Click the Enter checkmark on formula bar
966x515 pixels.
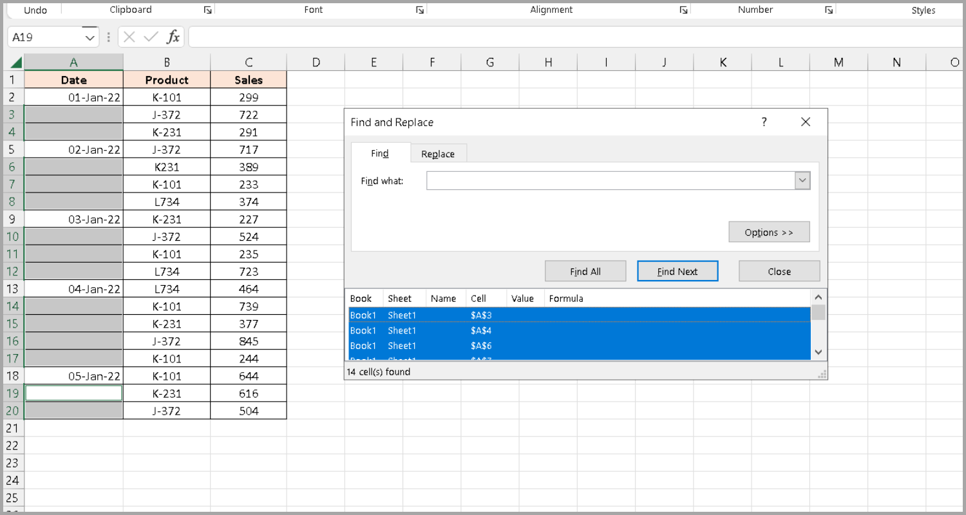pos(149,37)
